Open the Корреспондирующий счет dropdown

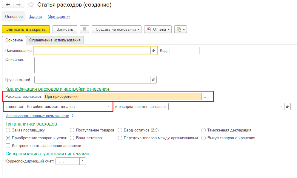pos(83,161)
